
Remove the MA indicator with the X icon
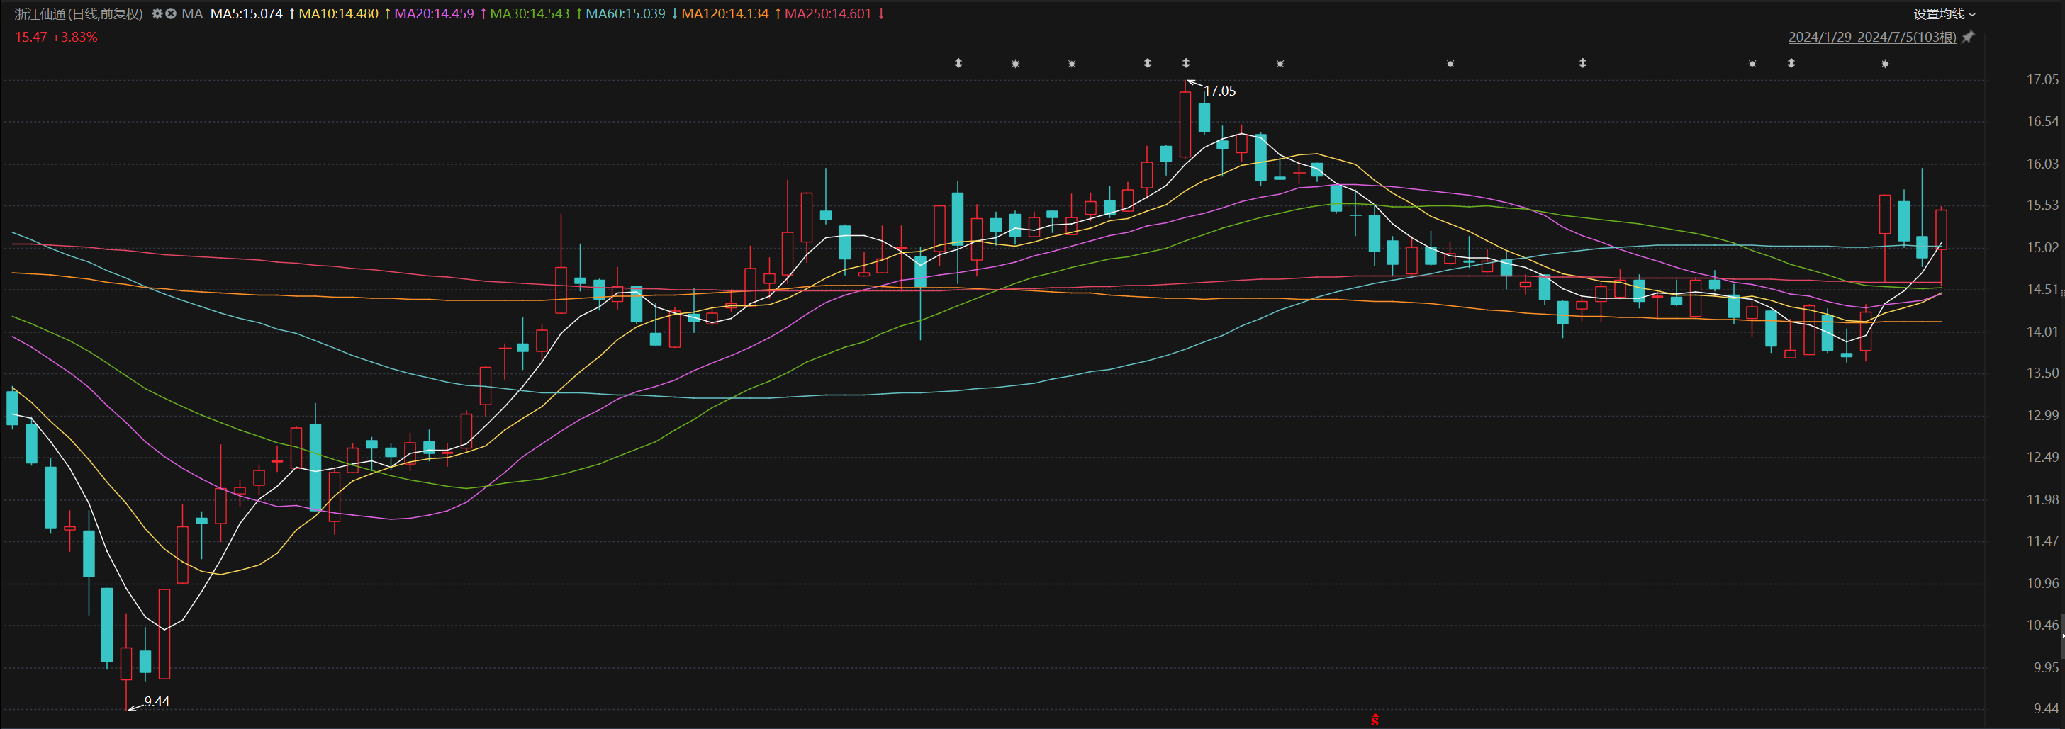click(x=171, y=13)
